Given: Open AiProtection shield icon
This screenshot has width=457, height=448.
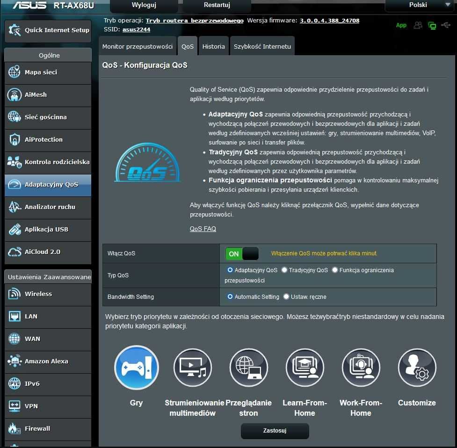Looking at the screenshot, I should pos(15,139).
